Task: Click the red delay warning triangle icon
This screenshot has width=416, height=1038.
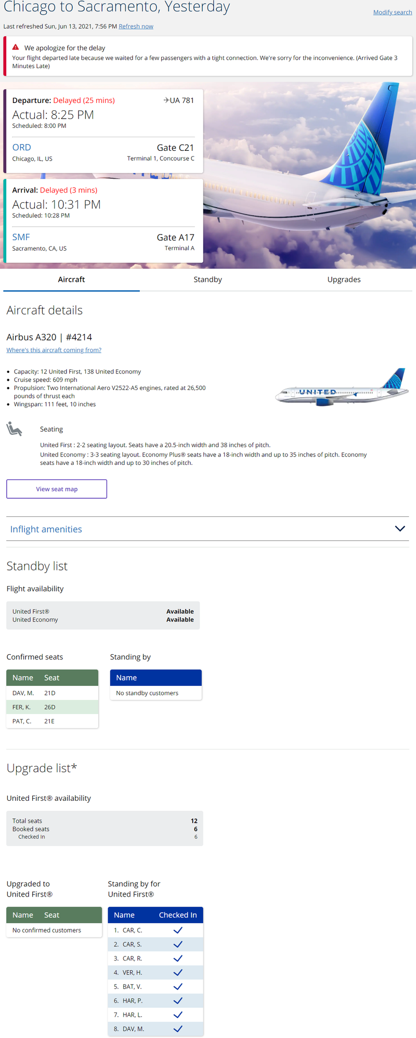Action: pos(16,47)
